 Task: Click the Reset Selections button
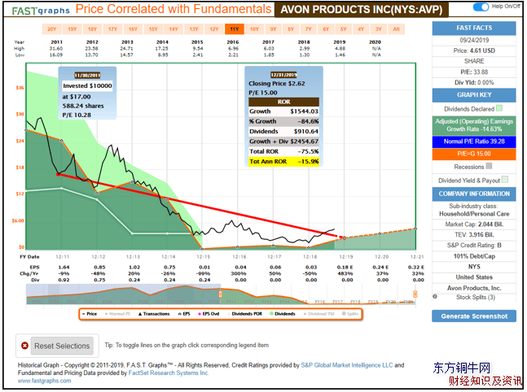[x=62, y=346]
